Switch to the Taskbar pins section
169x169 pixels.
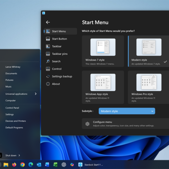pyautogui.click(x=61, y=54)
